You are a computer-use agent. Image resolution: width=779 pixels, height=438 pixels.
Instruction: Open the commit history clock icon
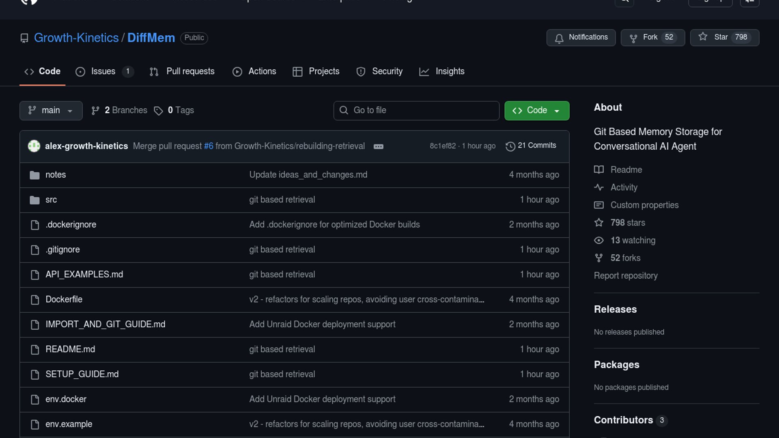coord(510,146)
